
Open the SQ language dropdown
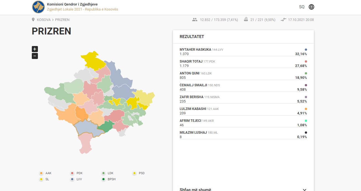click(x=302, y=7)
